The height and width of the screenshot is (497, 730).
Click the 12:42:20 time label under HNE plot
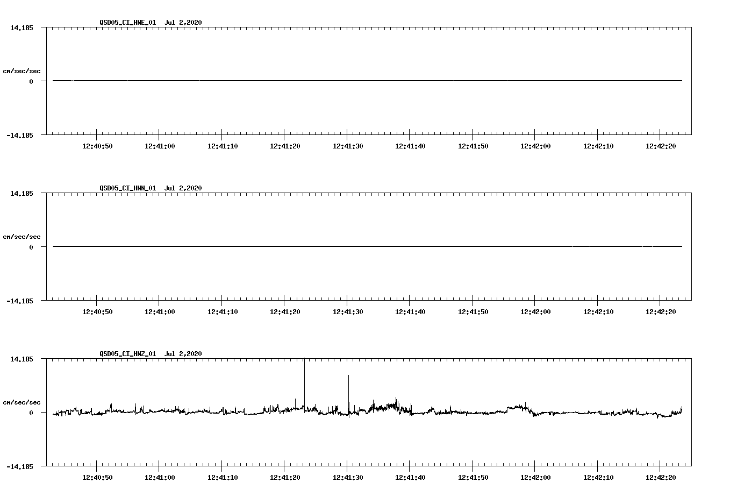click(x=661, y=146)
